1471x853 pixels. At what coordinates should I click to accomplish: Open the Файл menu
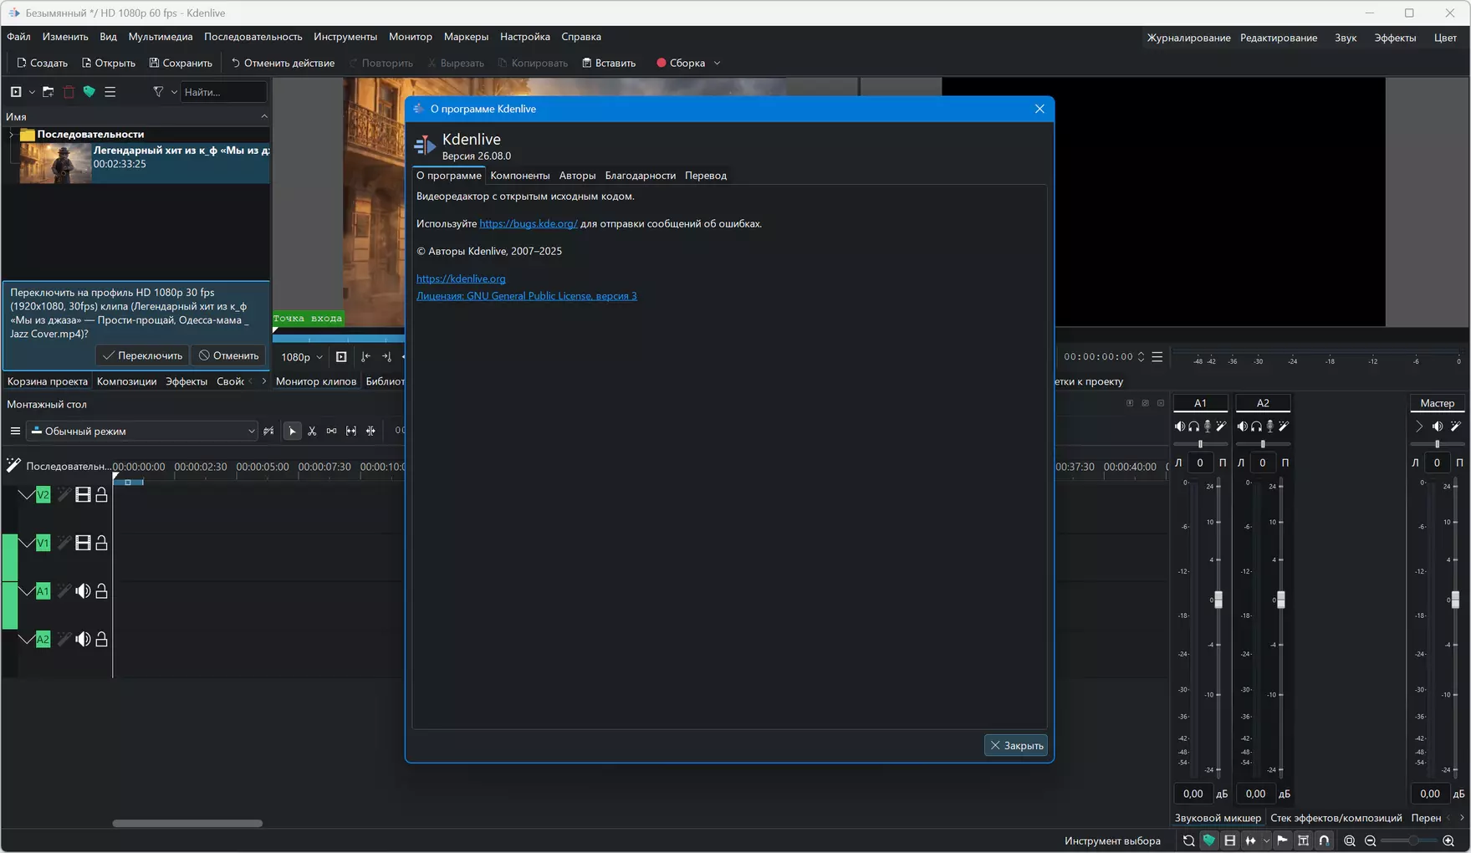point(18,37)
